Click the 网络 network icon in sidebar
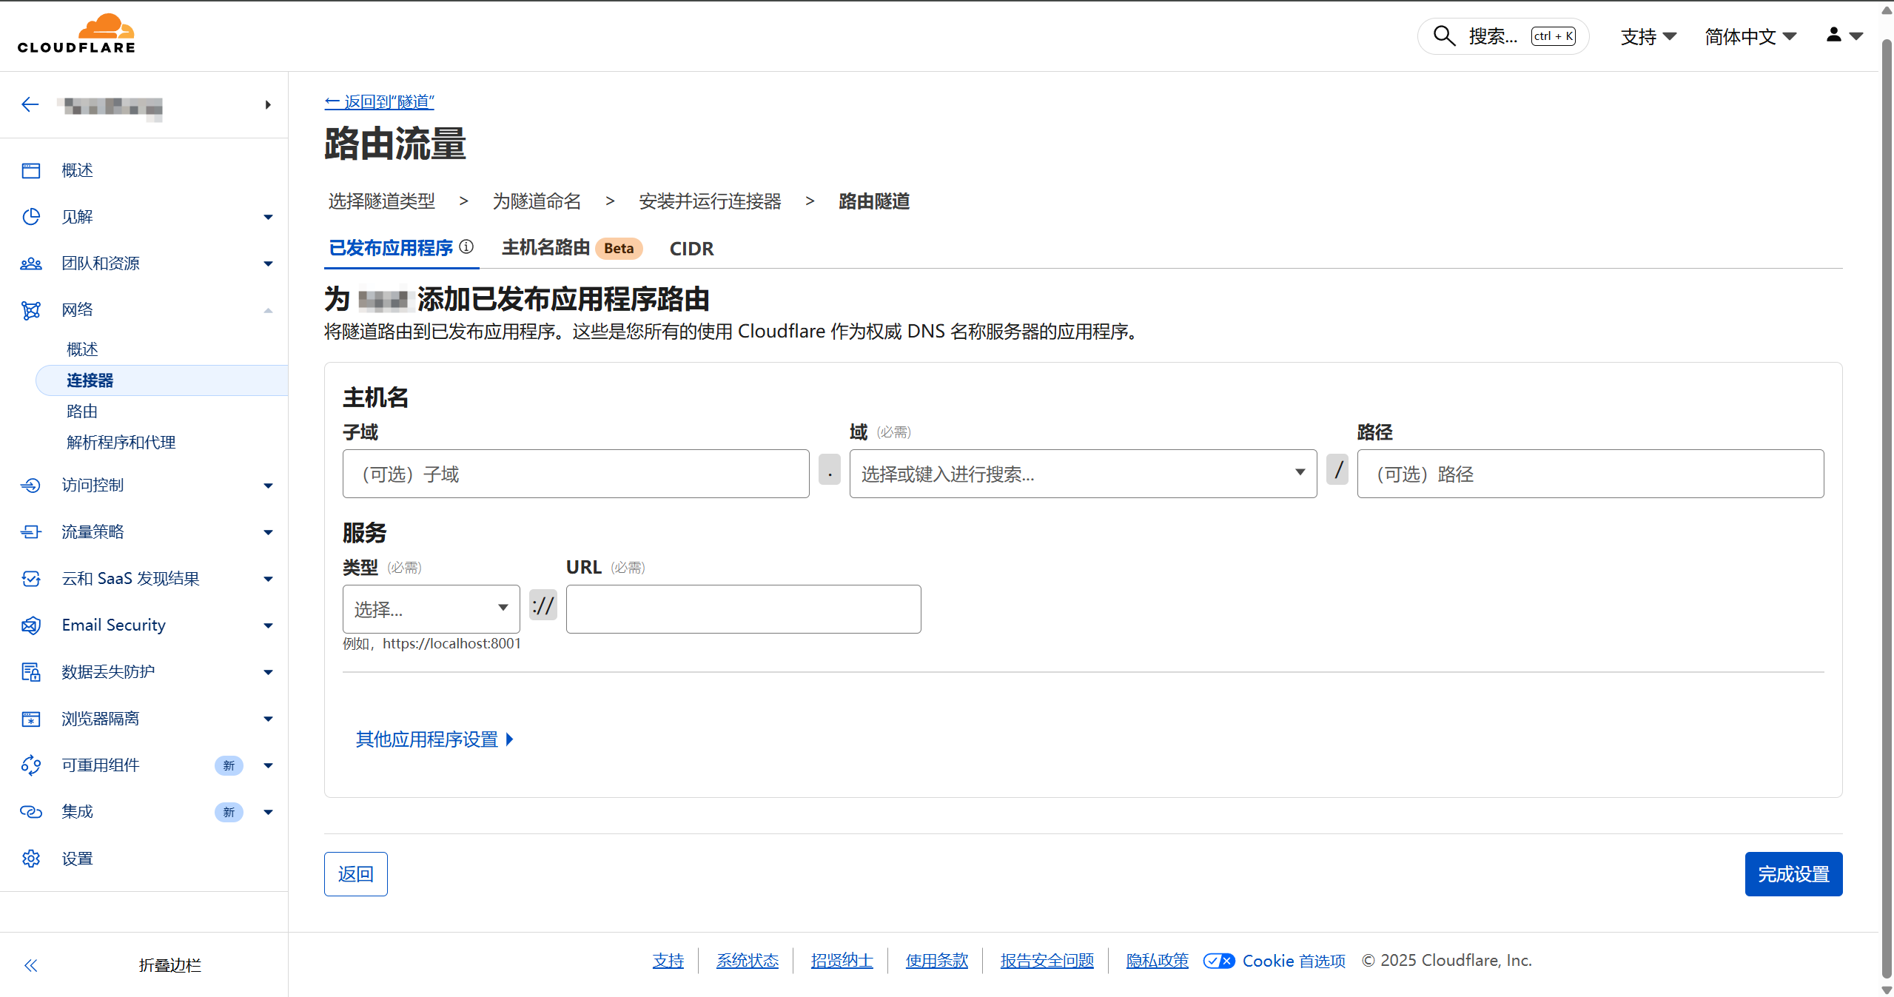Screen dimensions: 1894x997 coord(30,310)
